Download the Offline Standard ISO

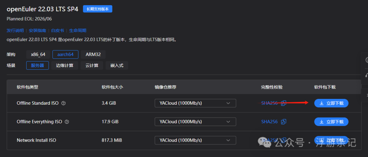[x=331, y=103]
